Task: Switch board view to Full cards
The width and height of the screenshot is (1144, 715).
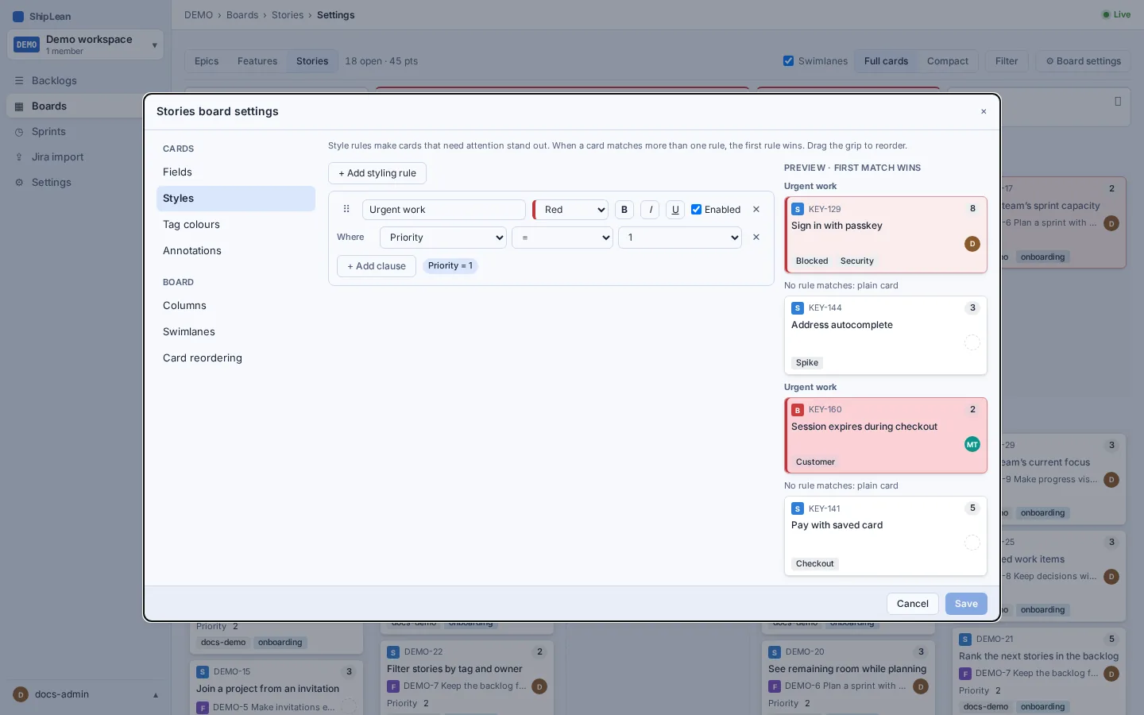Action: (886, 61)
